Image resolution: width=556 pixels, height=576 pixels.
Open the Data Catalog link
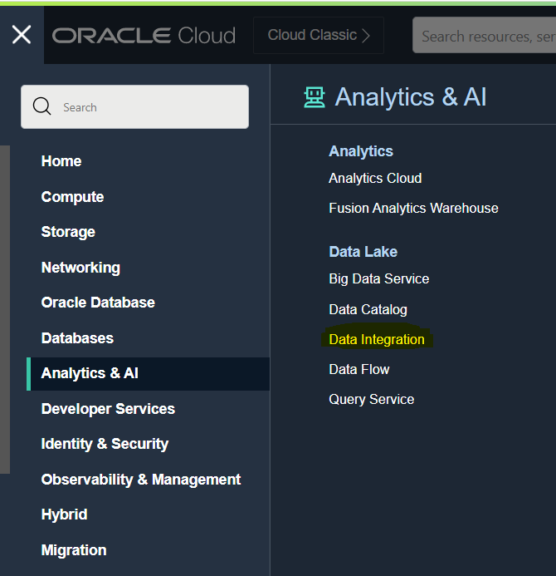[368, 309]
